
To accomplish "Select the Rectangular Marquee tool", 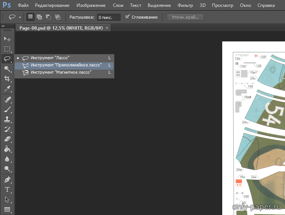I will pos(7,49).
